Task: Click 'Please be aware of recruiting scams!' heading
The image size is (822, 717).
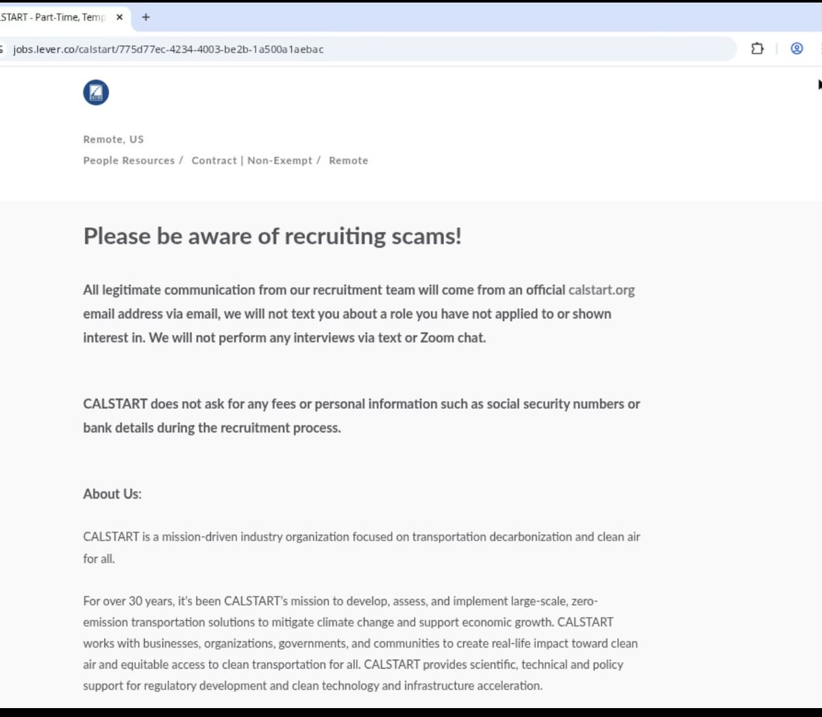Action: coord(273,236)
